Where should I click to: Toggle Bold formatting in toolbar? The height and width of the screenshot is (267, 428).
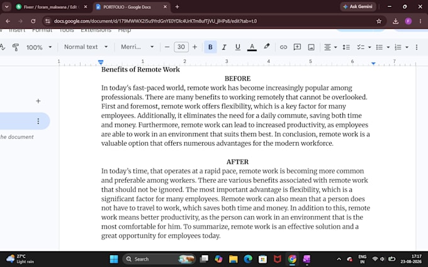(x=210, y=47)
